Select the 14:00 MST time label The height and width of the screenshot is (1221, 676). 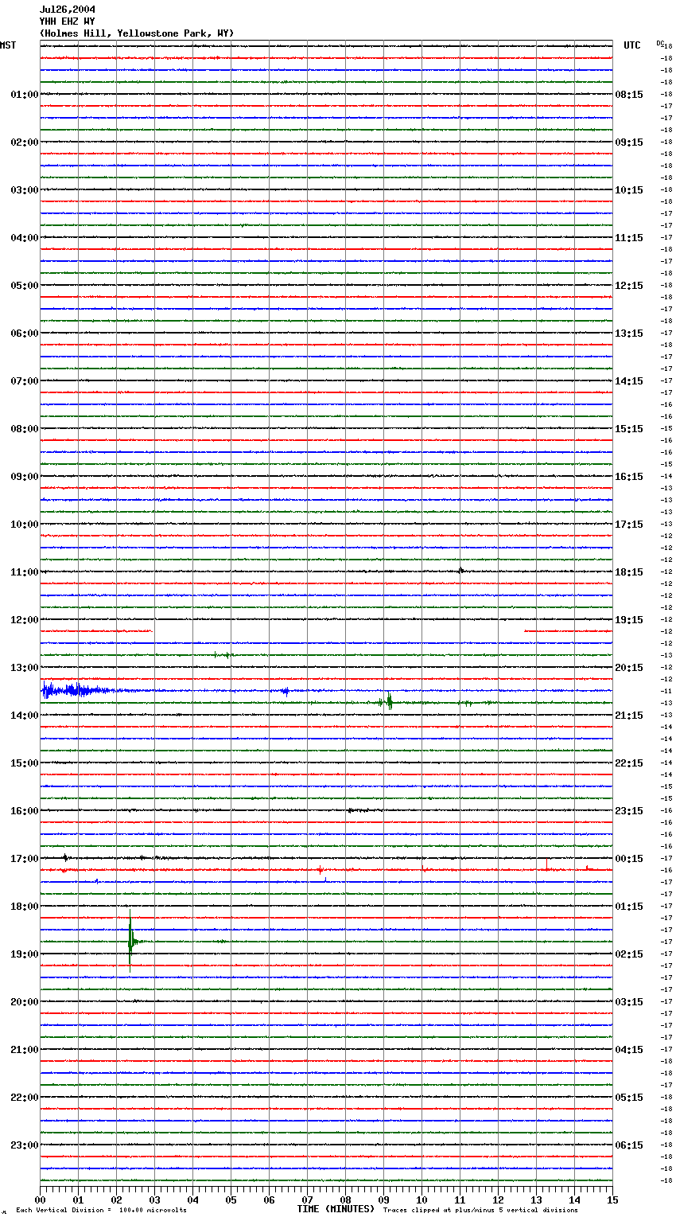[24, 716]
